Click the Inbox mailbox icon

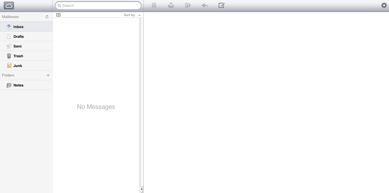(x=9, y=27)
